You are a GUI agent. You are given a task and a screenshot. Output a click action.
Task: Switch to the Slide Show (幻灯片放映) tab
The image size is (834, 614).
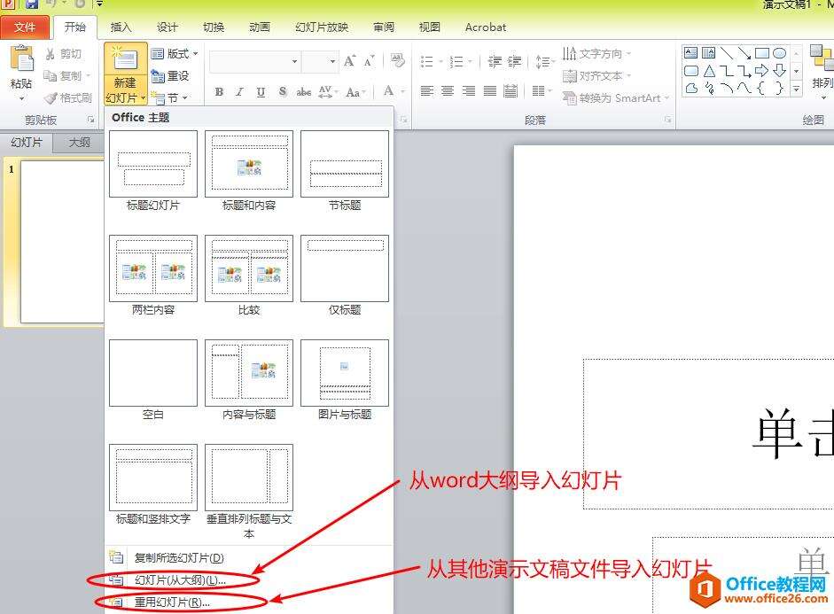(x=322, y=27)
